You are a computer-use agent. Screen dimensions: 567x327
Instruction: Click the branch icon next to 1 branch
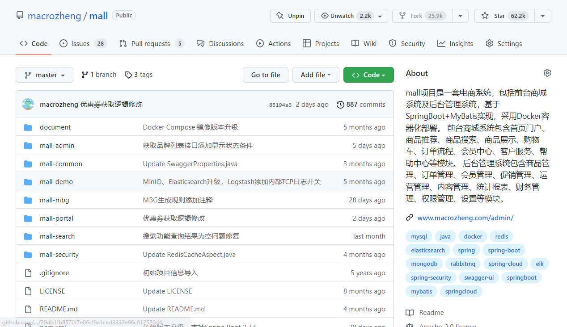(x=85, y=75)
